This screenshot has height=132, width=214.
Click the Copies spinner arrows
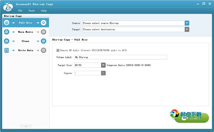(x=103, y=73)
